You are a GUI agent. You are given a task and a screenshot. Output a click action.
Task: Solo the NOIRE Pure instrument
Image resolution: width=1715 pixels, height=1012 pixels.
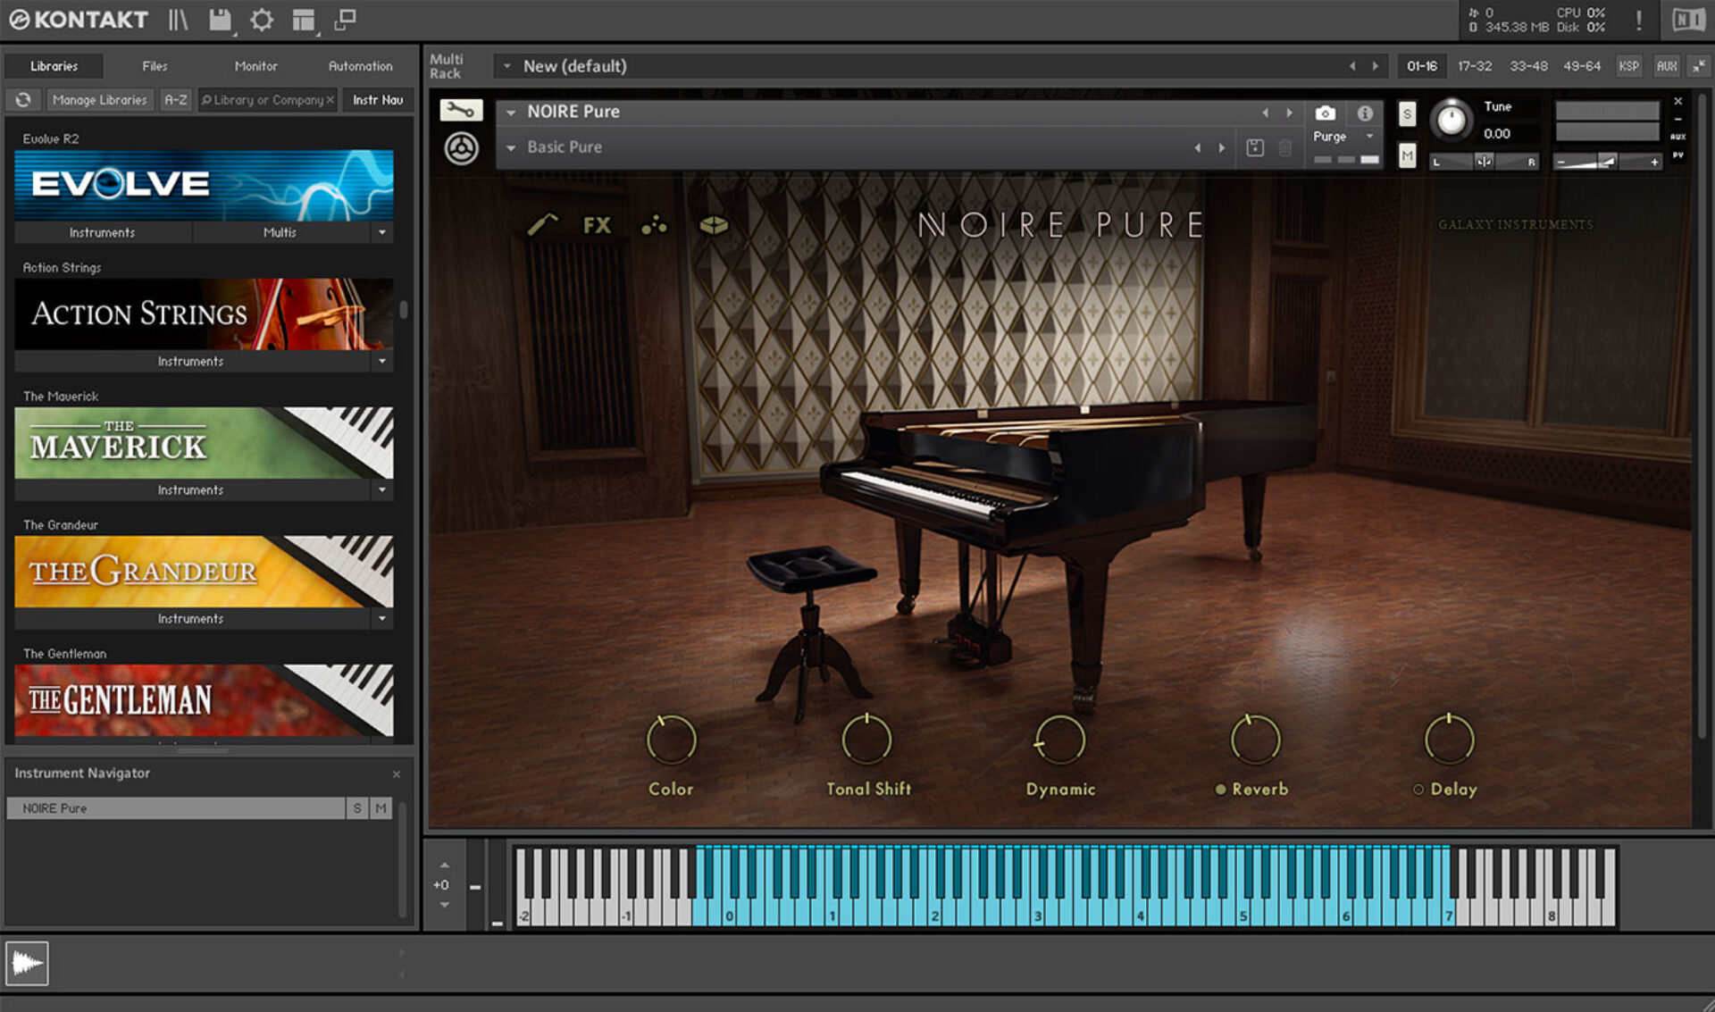tap(1407, 113)
